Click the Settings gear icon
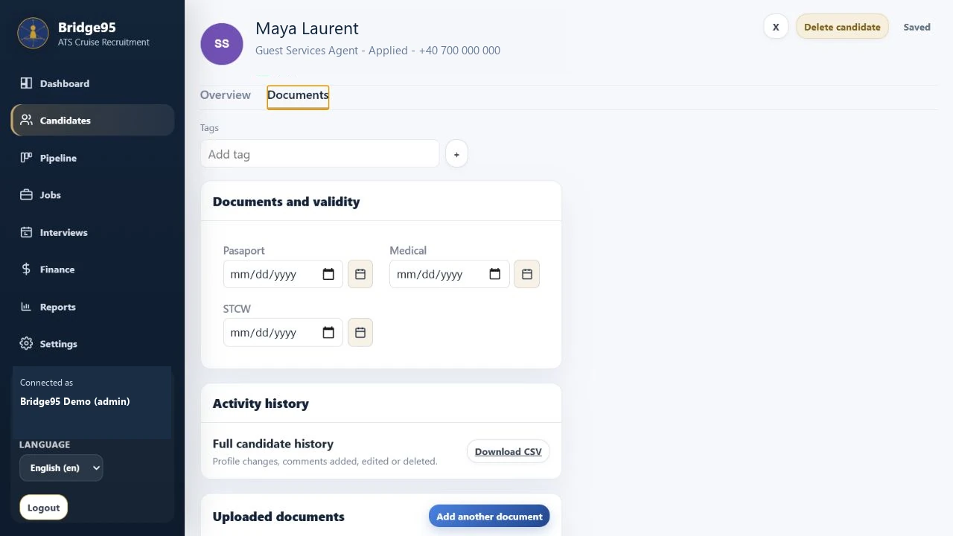Viewport: 953px width, 536px height. [x=26, y=344]
